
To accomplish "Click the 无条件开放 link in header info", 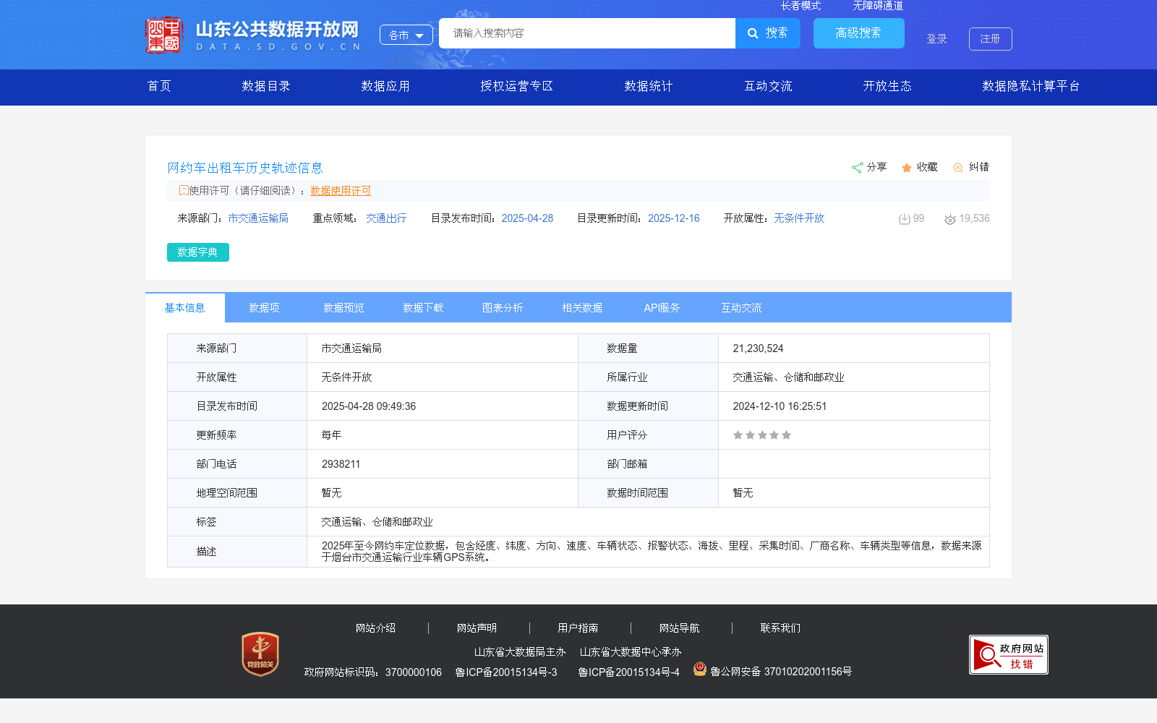I will click(799, 218).
